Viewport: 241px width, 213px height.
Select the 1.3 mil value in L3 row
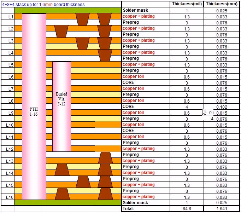(x=187, y=41)
